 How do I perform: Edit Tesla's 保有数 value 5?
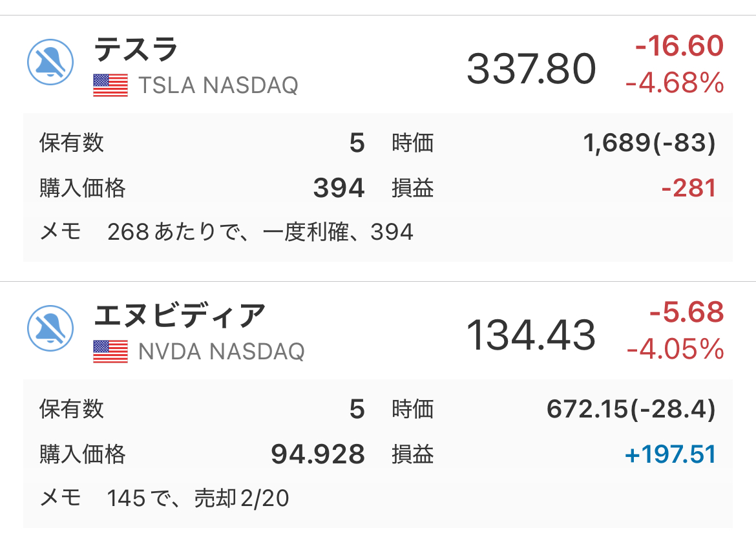[357, 143]
